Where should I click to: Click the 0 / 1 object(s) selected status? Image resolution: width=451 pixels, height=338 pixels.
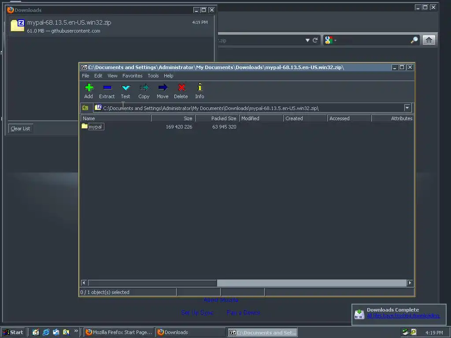[x=105, y=292]
